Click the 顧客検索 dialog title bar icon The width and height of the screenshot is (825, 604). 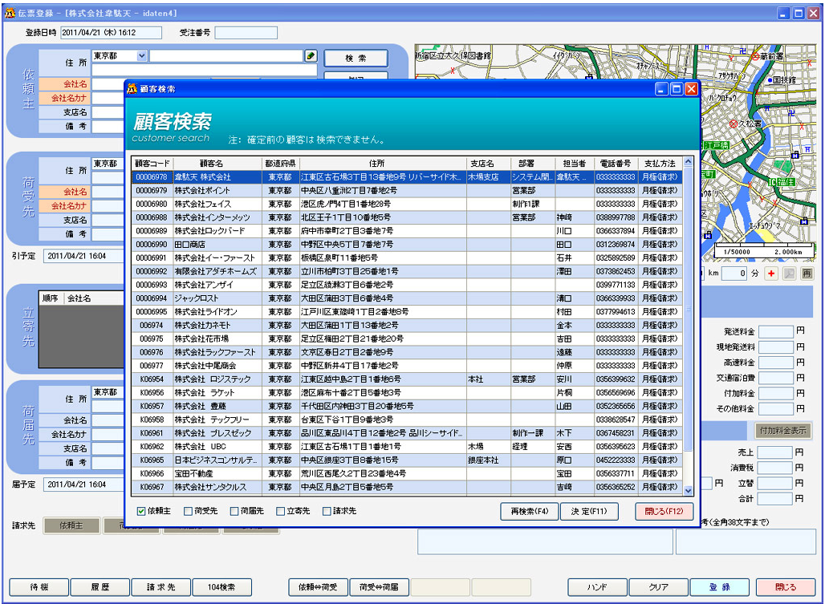(x=132, y=88)
